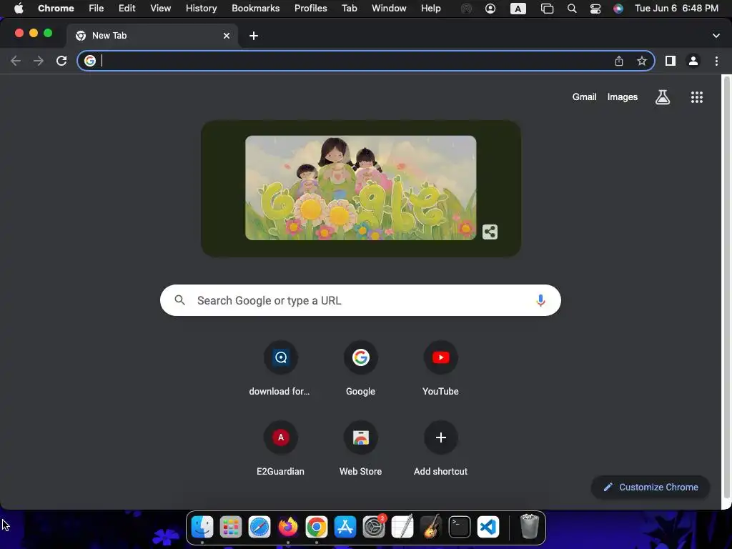Open the Trash in the Dock
Viewport: 732px width, 549px height.
tap(530, 527)
